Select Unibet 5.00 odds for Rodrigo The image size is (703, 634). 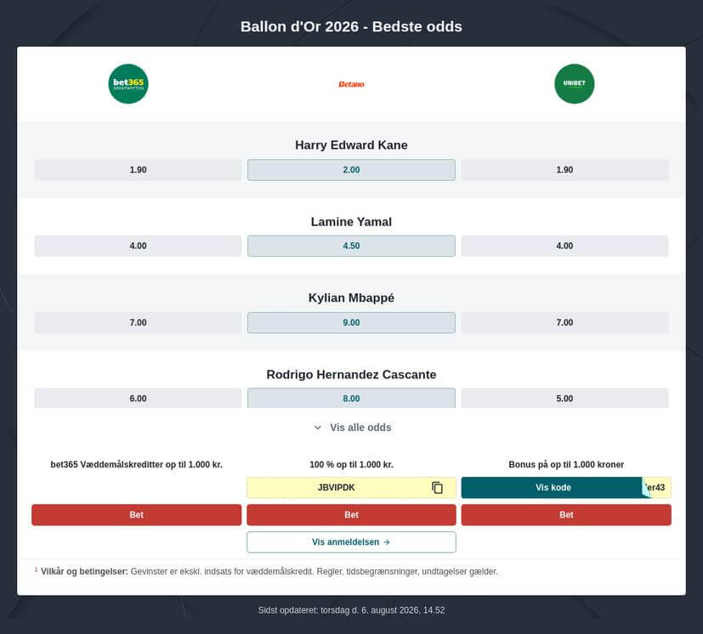coord(564,398)
